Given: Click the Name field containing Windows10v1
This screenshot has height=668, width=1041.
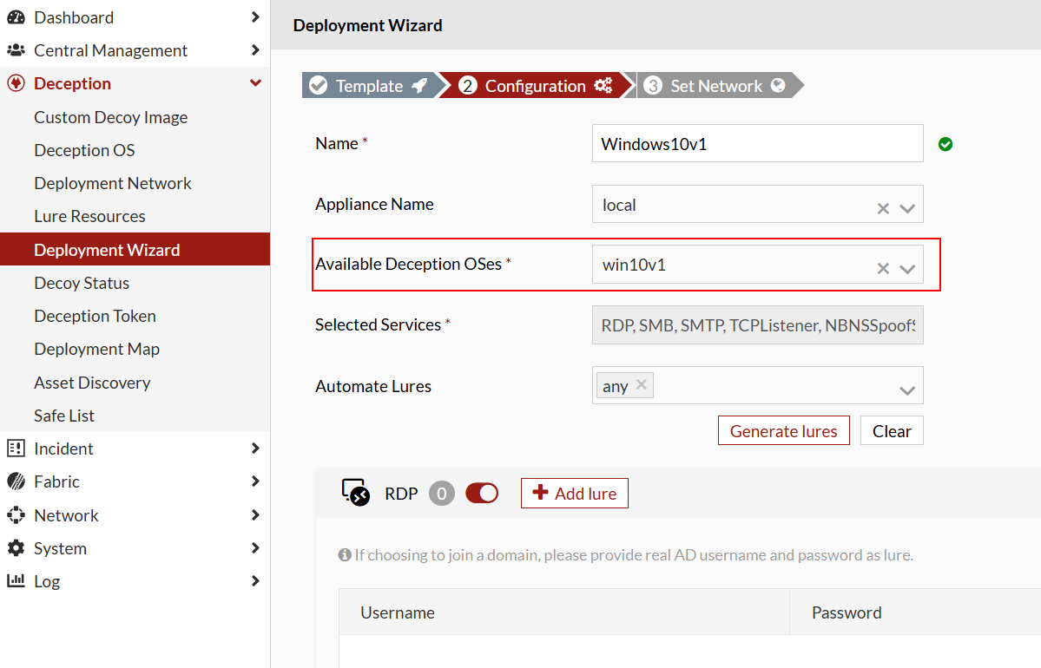Looking at the screenshot, I should pos(757,143).
